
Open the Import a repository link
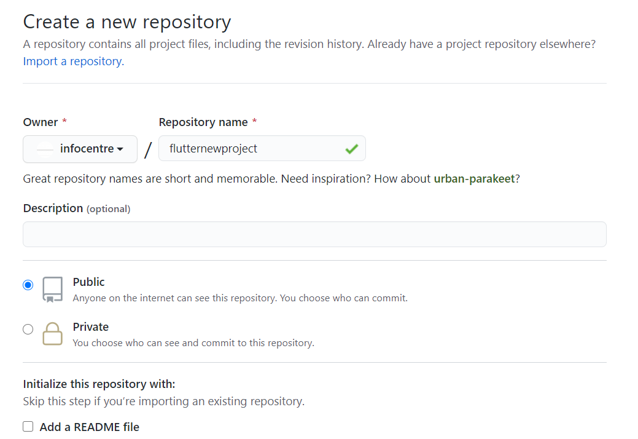click(73, 61)
